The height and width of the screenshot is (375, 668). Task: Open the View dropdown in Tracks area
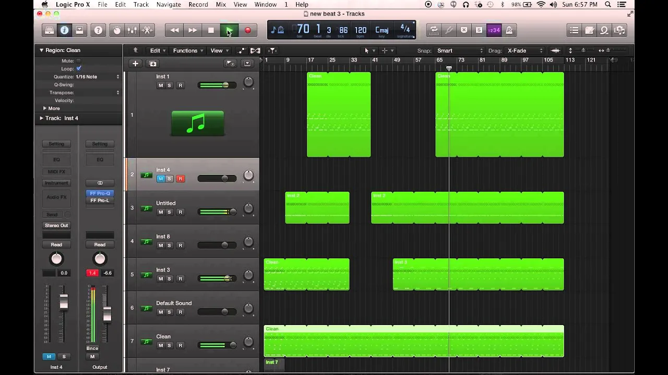coord(219,51)
